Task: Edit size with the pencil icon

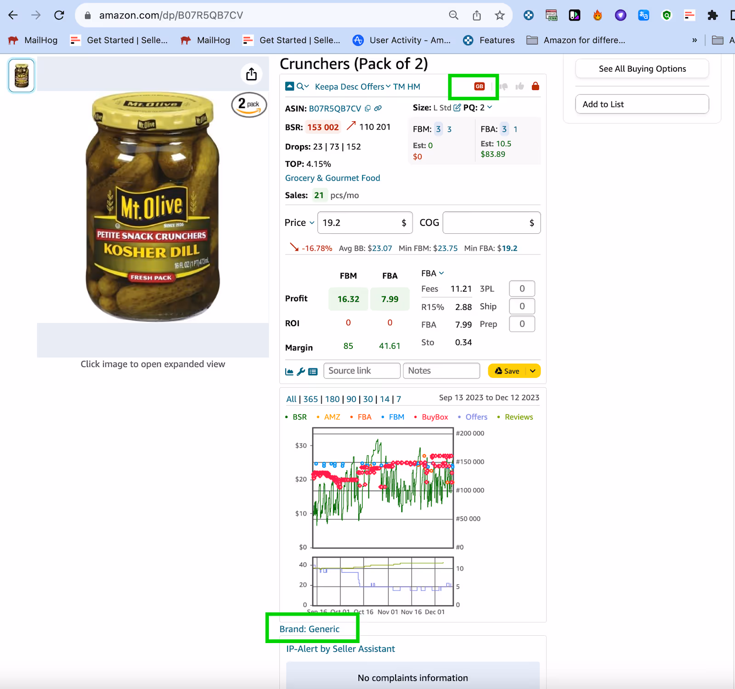Action: [457, 107]
